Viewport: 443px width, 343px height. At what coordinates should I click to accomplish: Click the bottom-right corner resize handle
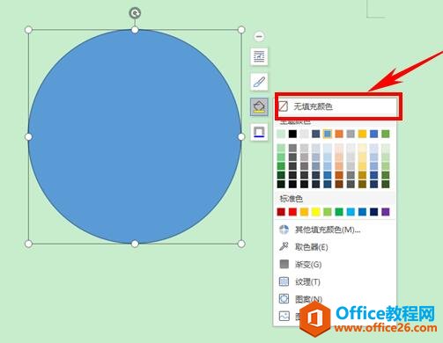(241, 244)
